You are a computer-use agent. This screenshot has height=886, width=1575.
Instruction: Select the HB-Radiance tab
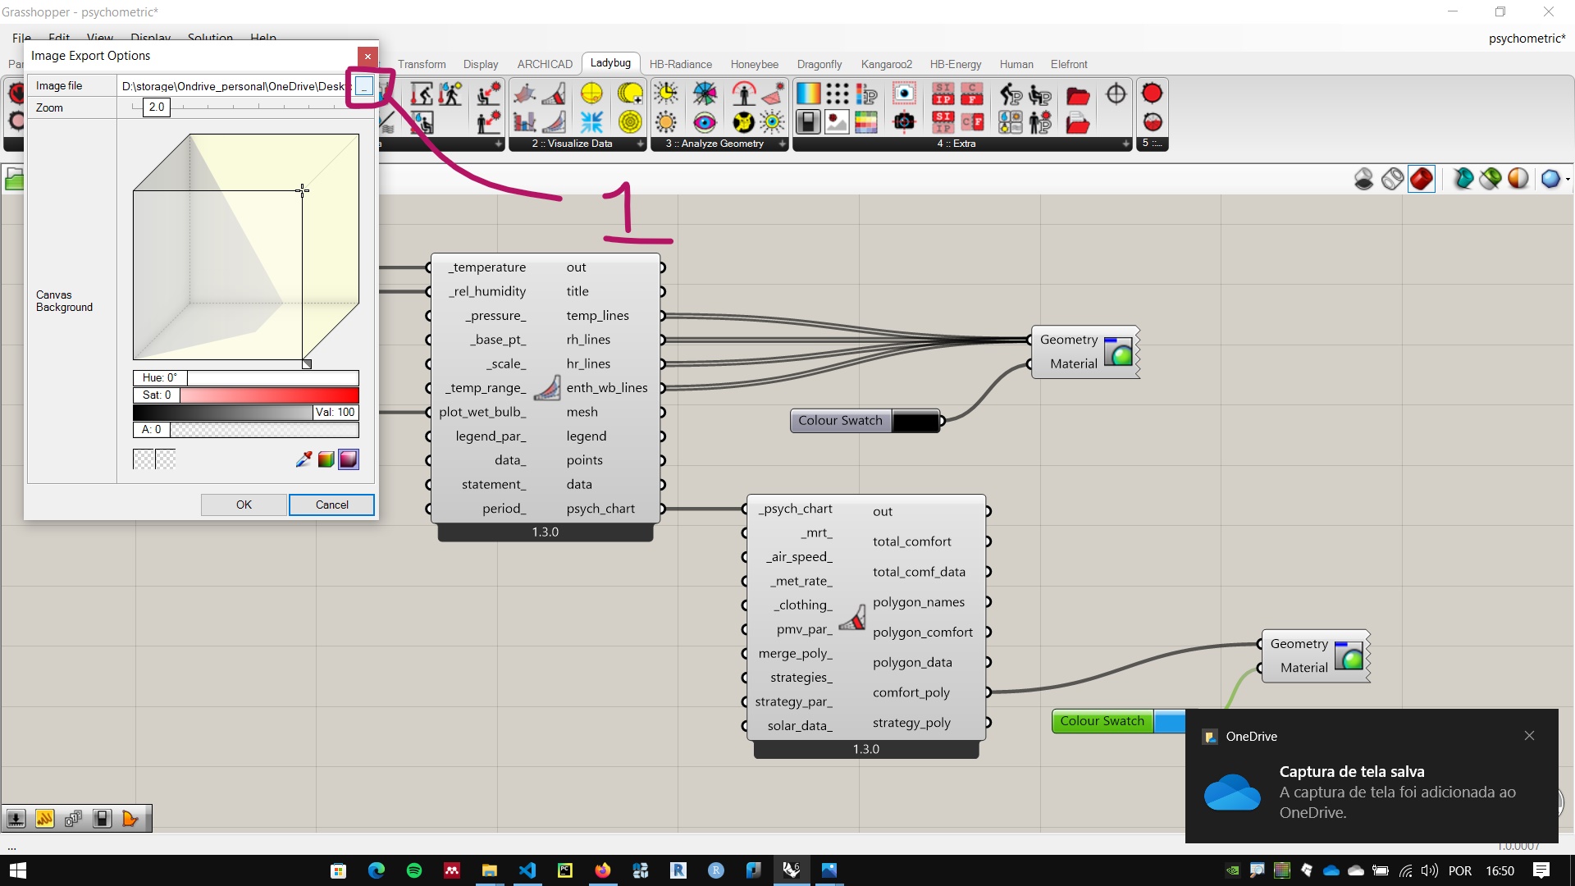679,64
